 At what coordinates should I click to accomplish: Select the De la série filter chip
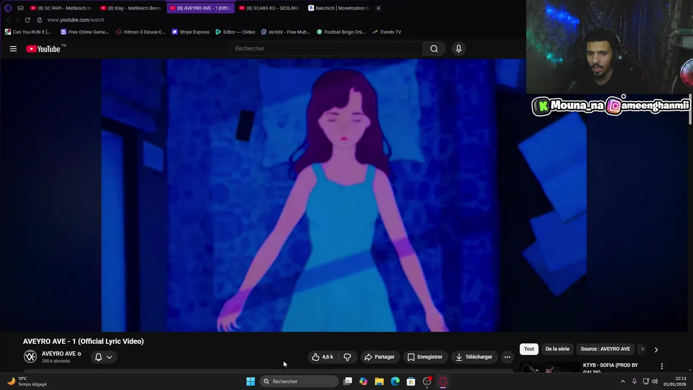click(557, 349)
